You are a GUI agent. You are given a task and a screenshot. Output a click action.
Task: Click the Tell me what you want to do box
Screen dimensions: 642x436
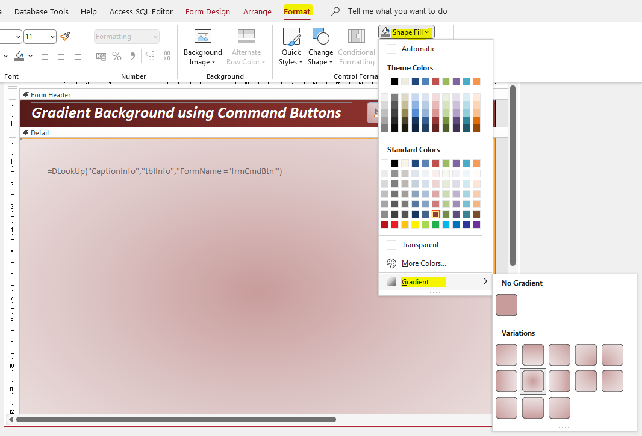tap(397, 11)
